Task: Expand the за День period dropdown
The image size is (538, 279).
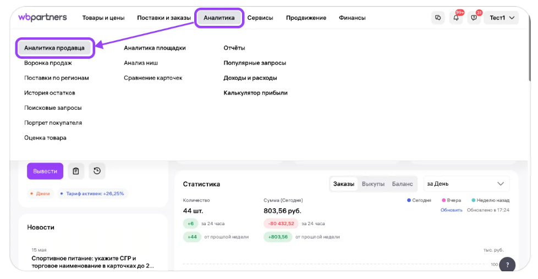Action: pos(466,184)
